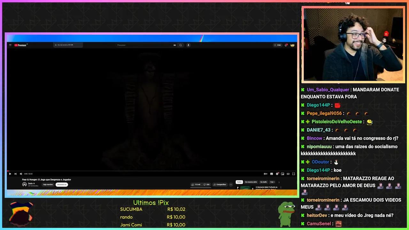
Task: Select the Todos filter chip
Action: coord(239,182)
